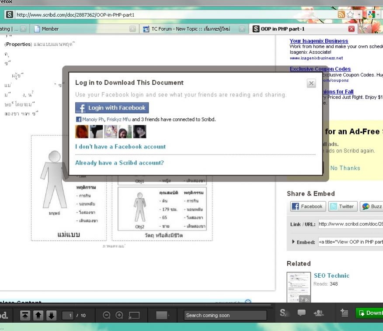Click the Embed code text field
Viewport: 383px width, 331px height.
(351, 242)
